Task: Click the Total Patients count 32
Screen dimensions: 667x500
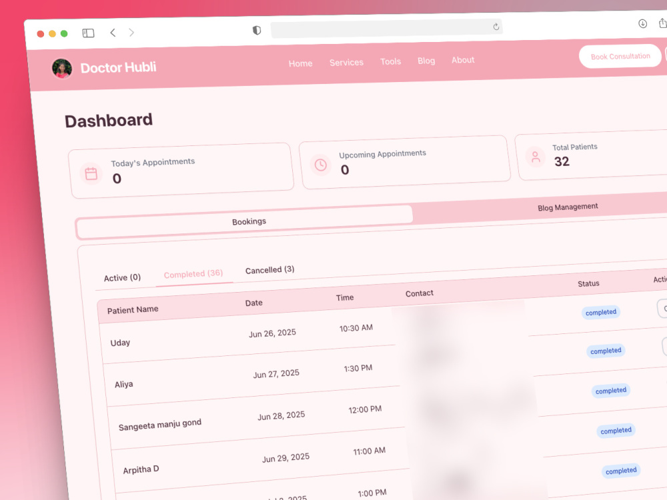Action: [x=562, y=161]
